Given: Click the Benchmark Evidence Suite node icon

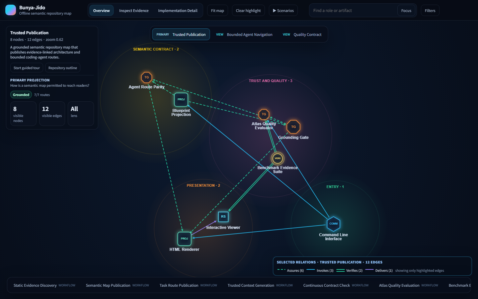Looking at the screenshot, I should tap(278, 158).
